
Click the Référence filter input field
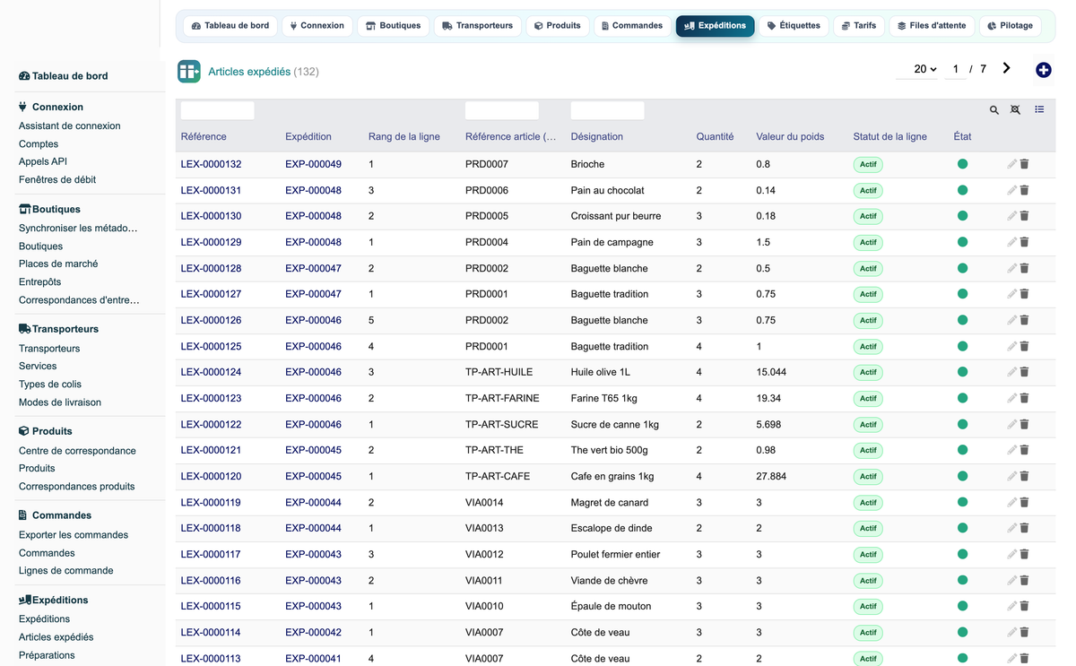pyautogui.click(x=217, y=110)
